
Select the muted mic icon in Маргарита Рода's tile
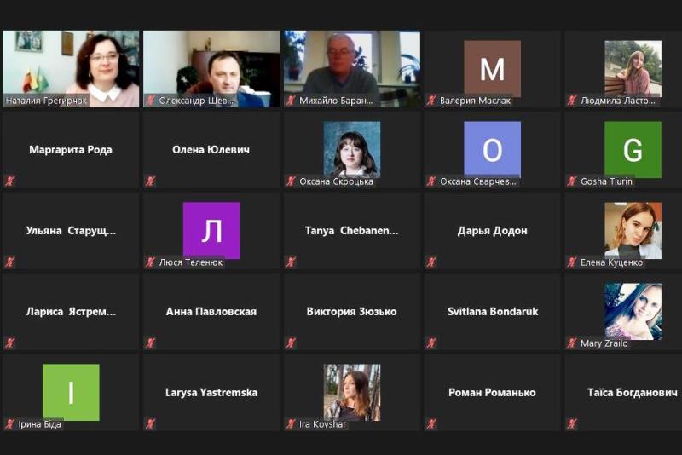pyautogui.click(x=9, y=181)
